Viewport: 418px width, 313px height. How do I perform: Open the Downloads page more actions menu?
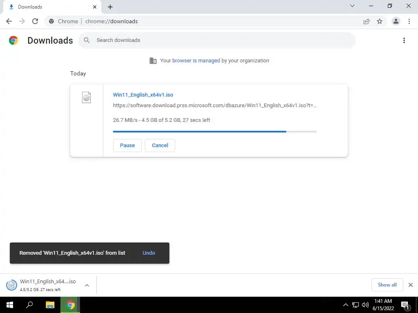(404, 40)
